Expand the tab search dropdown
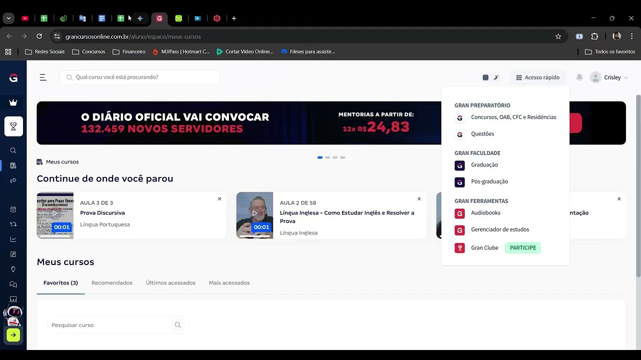This screenshot has height=360, width=641. pyautogui.click(x=9, y=18)
